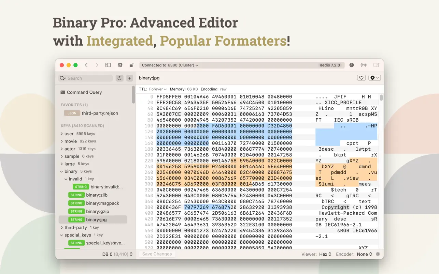The height and width of the screenshot is (274, 439).
Task: Open the key actions gear dropdown
Action: pyautogui.click(x=374, y=78)
